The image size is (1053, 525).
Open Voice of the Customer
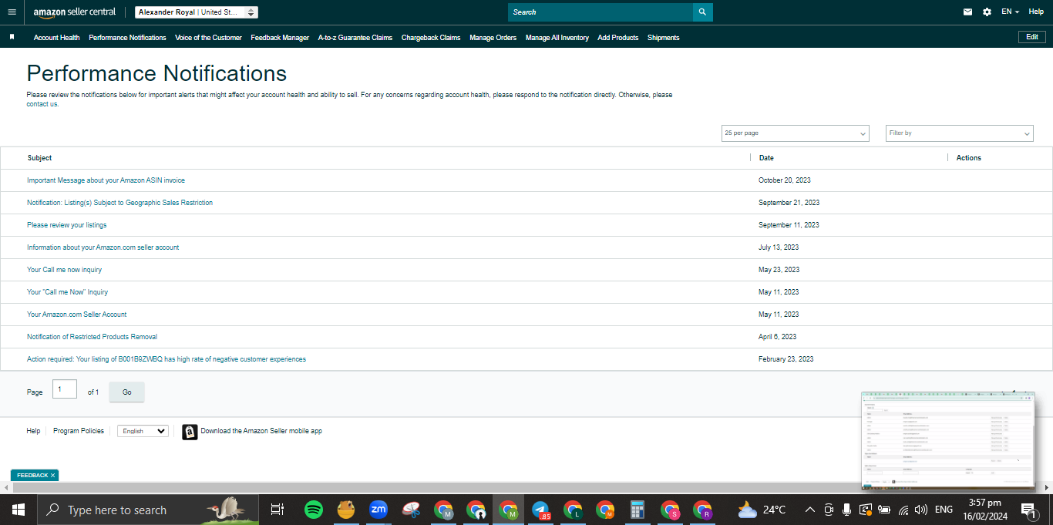point(208,38)
